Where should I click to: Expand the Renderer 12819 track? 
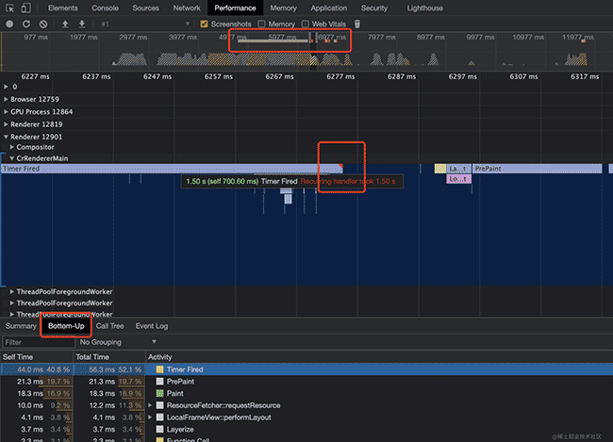6,124
